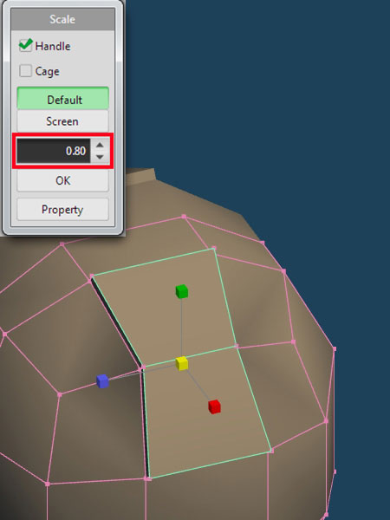Open the Property button
The width and height of the screenshot is (390, 520).
point(62,209)
